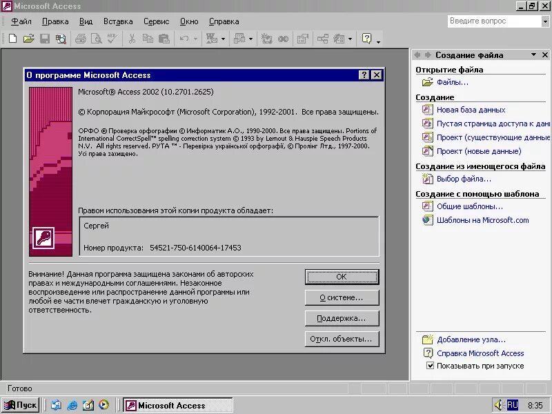The height and width of the screenshot is (414, 552).
Task: Open the Вставка menu
Action: (x=118, y=21)
